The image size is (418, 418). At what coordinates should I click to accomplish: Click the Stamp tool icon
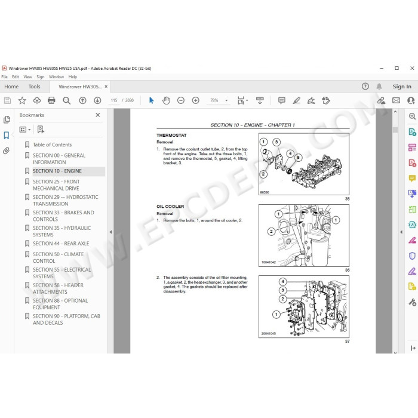(326, 100)
